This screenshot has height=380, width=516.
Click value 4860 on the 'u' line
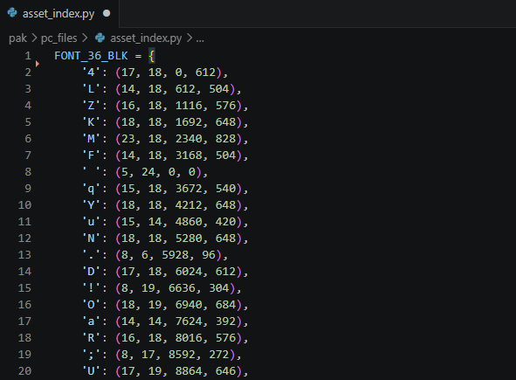[x=189, y=222]
